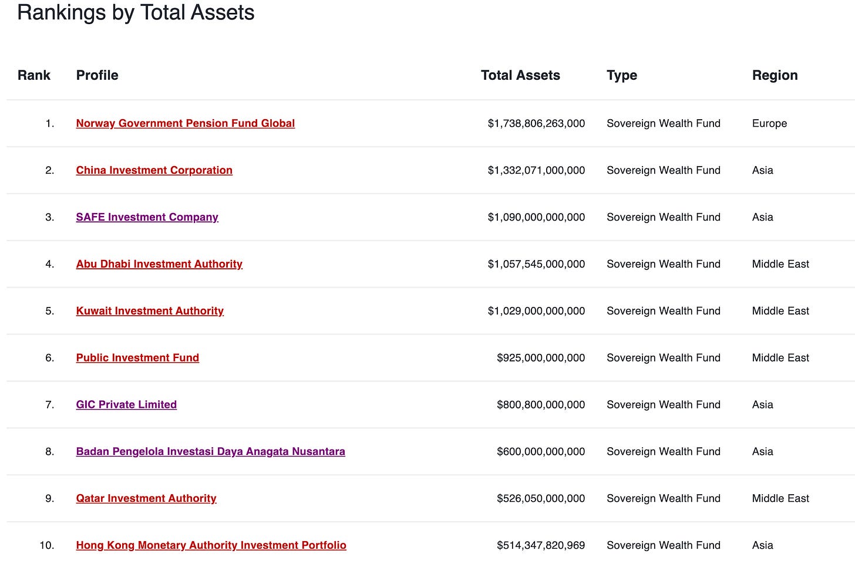Screen dimensions: 855x564
Task: Select the value $1,738,806,263,000
Action: (x=536, y=123)
